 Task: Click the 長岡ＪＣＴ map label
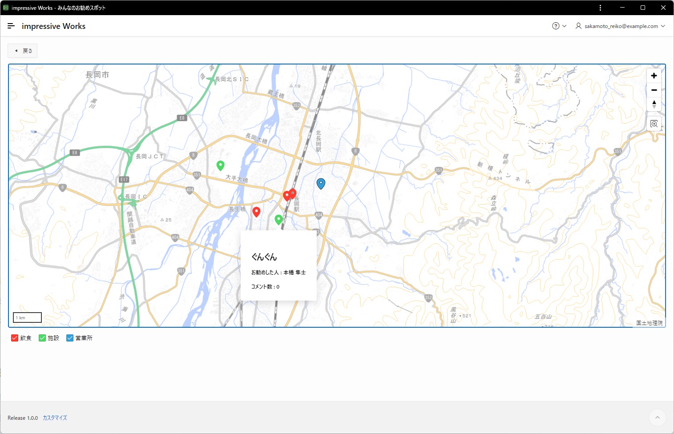click(150, 157)
